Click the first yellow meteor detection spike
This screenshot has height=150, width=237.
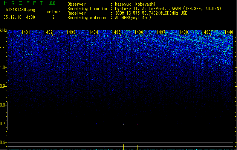point(123,147)
